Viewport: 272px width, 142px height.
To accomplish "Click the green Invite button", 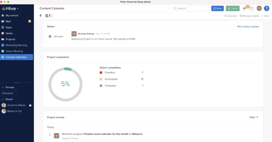I will (233, 8).
